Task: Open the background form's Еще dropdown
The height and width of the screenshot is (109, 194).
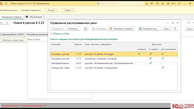Action: point(189,29)
